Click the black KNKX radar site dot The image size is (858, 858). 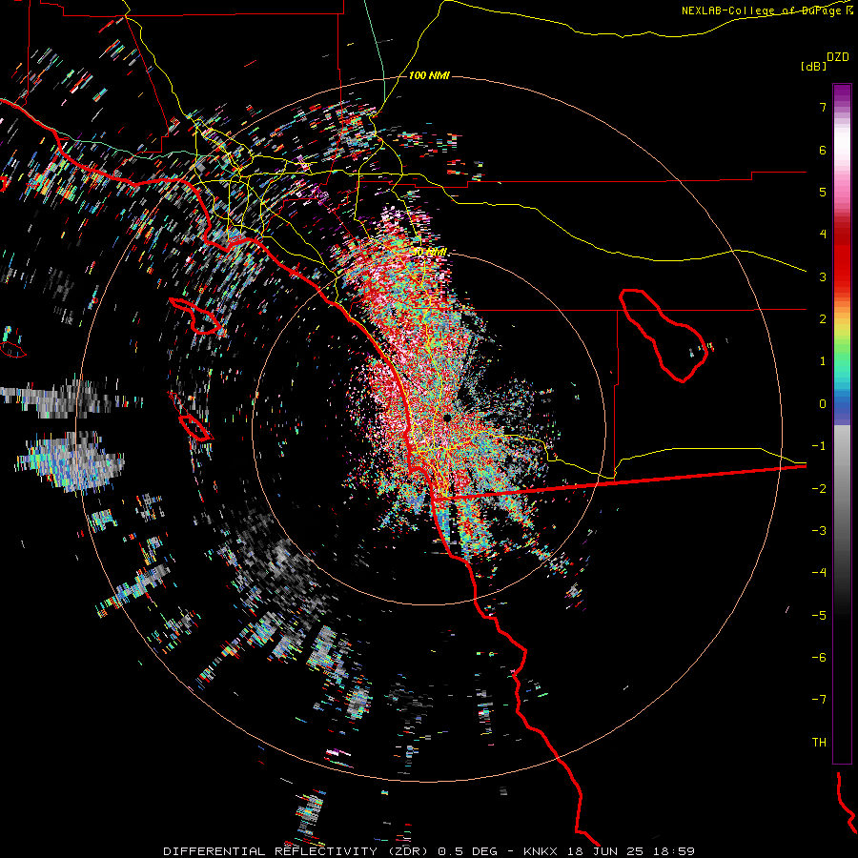click(x=447, y=419)
